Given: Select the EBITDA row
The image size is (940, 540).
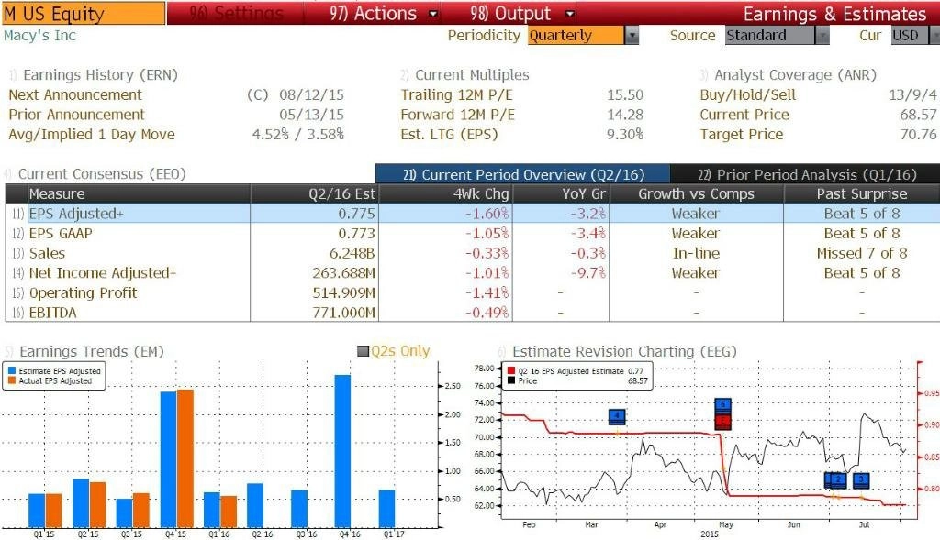Looking at the screenshot, I should 473,313.
